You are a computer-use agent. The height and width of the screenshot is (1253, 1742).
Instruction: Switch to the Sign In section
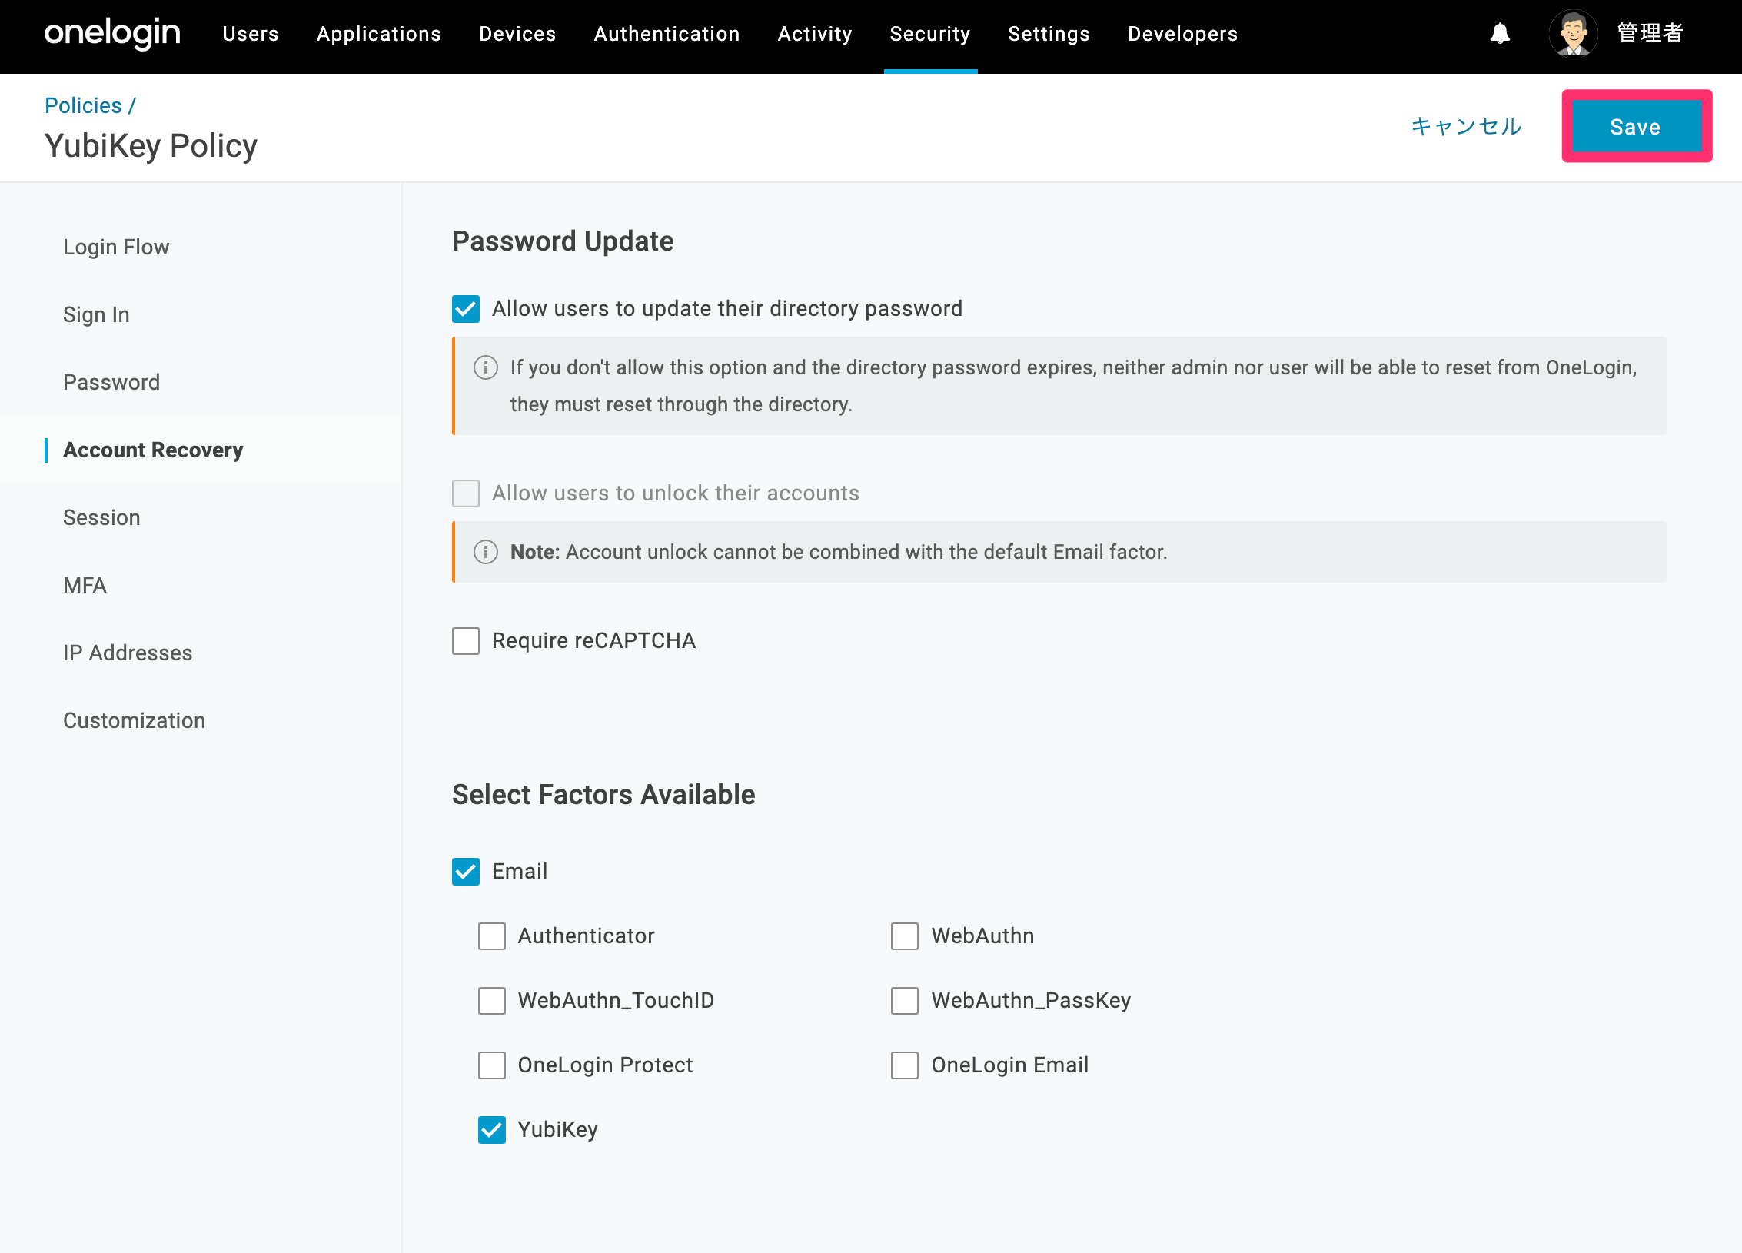96,315
